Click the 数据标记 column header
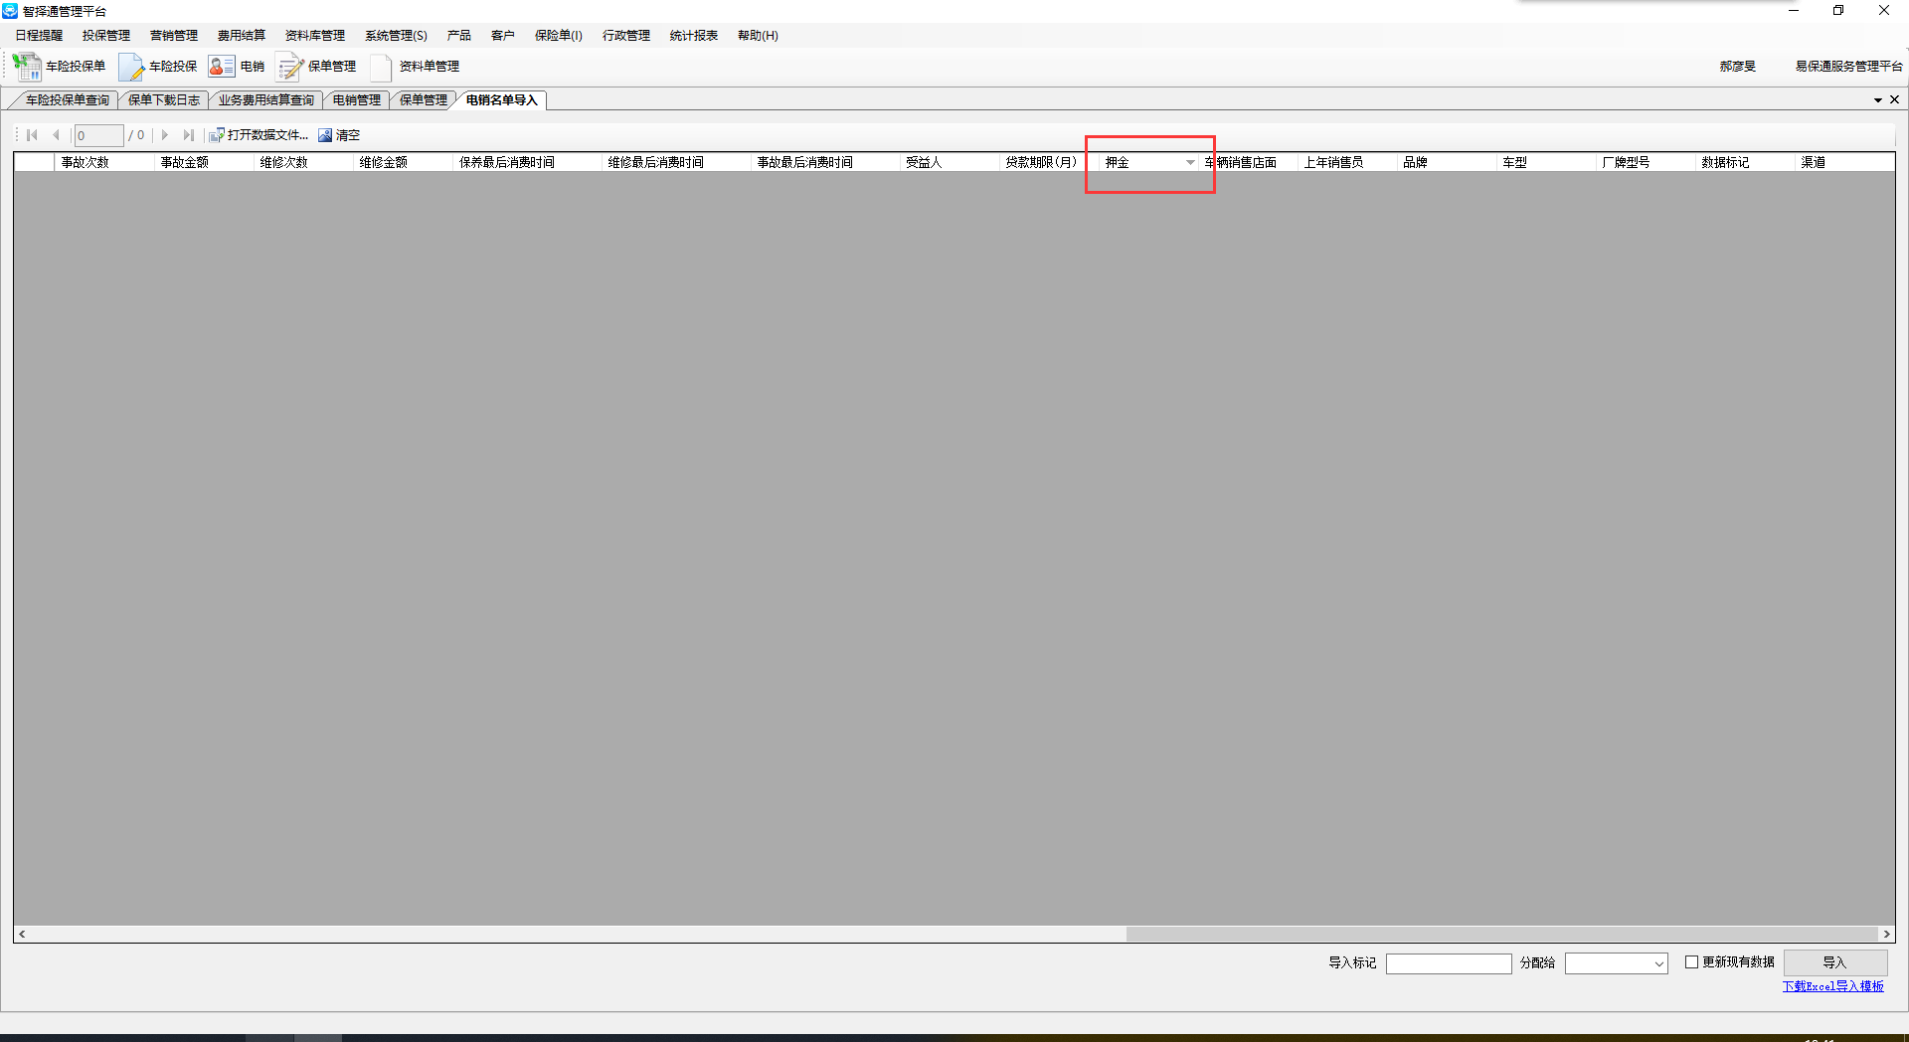 point(1745,162)
